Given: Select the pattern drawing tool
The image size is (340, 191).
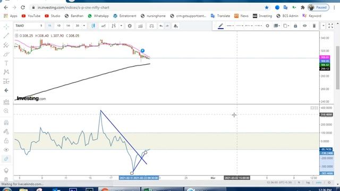Looking at the screenshot, I should pyautogui.click(x=6, y=72).
